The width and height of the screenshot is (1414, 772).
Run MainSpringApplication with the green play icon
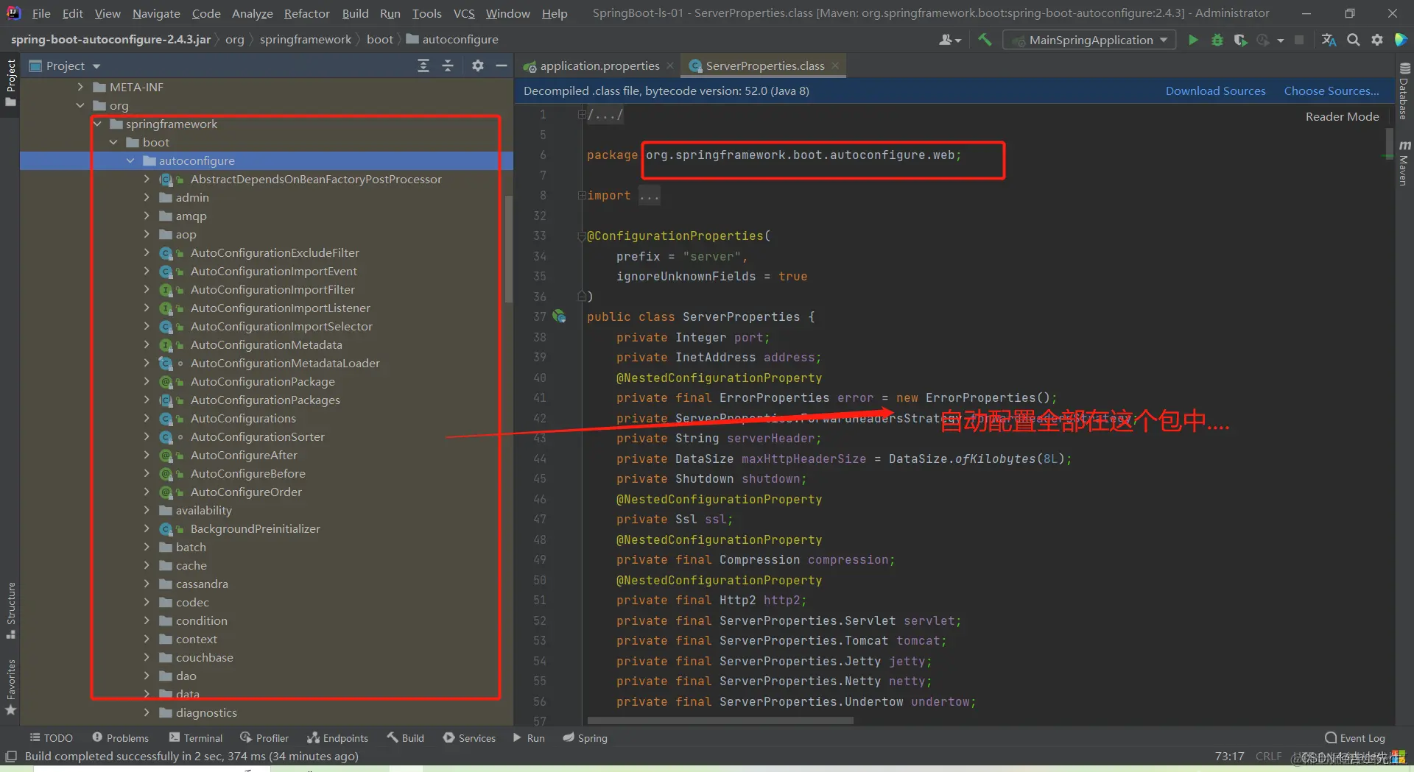pos(1193,40)
